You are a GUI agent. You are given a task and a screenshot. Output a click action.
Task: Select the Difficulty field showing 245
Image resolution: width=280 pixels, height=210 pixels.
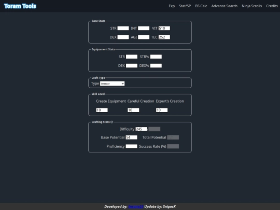[141, 129]
